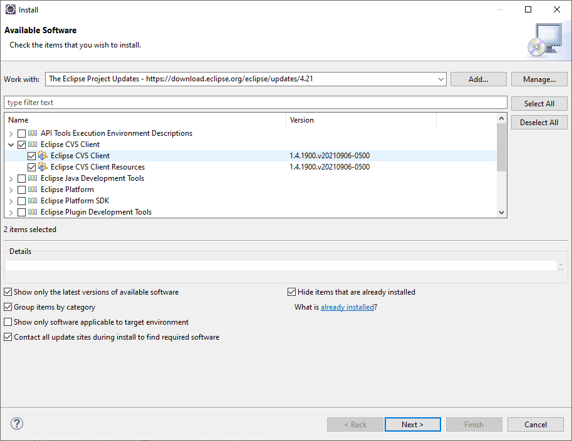Click the Eclipse CVS Client Resources feature icon
572x441 pixels.
pos(43,167)
